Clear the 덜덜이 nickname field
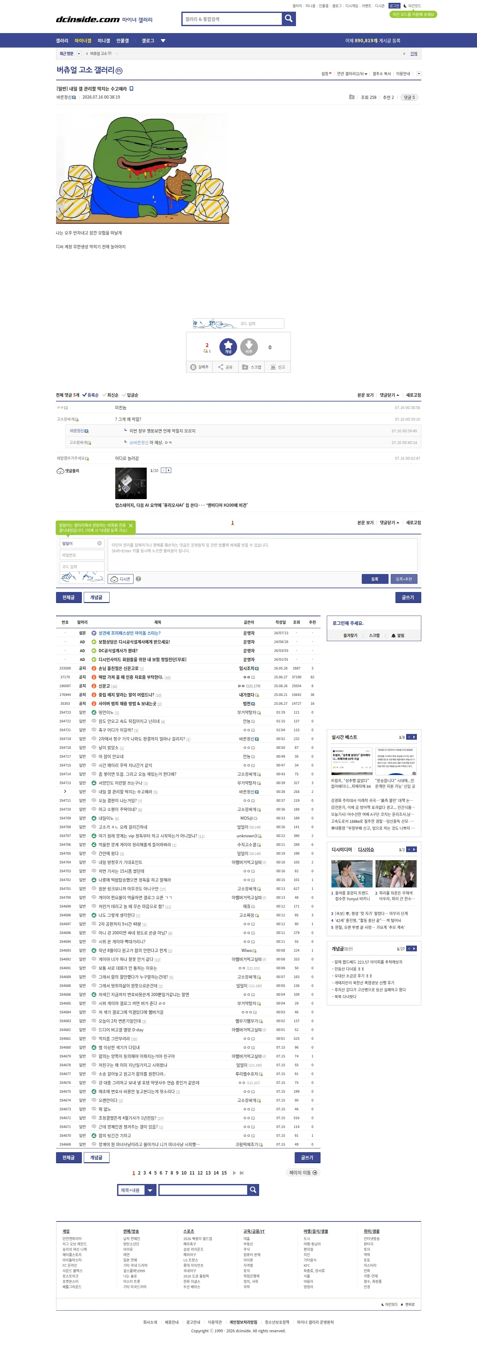The width and height of the screenshot is (477, 1349). pyautogui.click(x=99, y=543)
